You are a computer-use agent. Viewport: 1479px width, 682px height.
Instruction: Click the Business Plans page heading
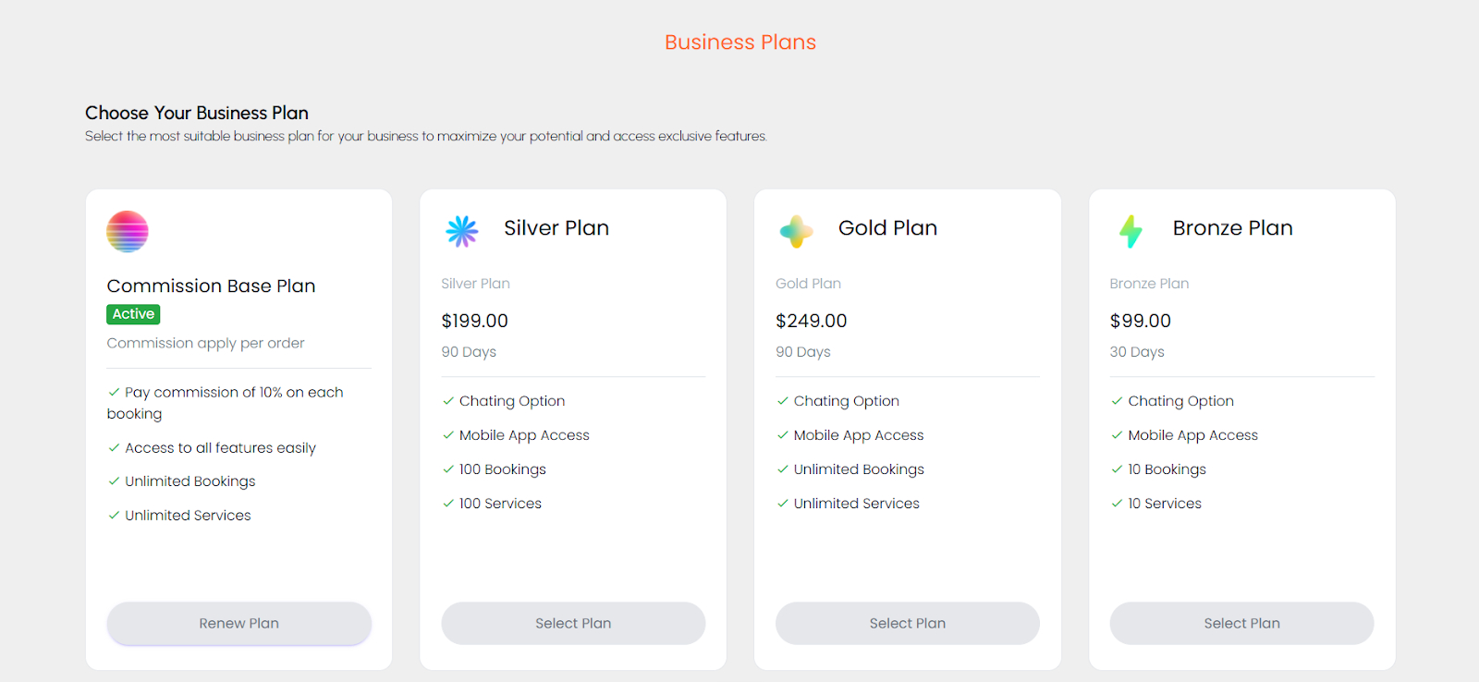pos(740,43)
